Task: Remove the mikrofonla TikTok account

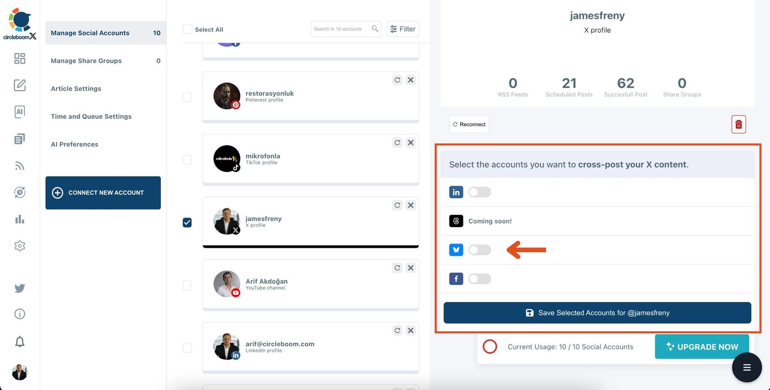Action: click(411, 143)
